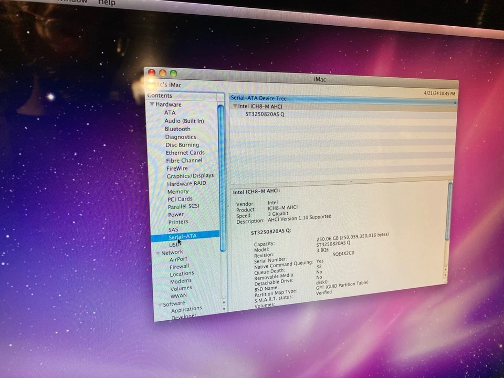Screen dimensions: 504x378
Task: Select AirPort under Network
Action: pyautogui.click(x=178, y=259)
